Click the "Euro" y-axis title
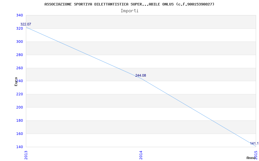This screenshot has height=161, width=259. pyautogui.click(x=16, y=81)
